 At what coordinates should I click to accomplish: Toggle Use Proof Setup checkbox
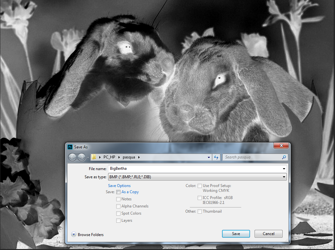(200, 186)
